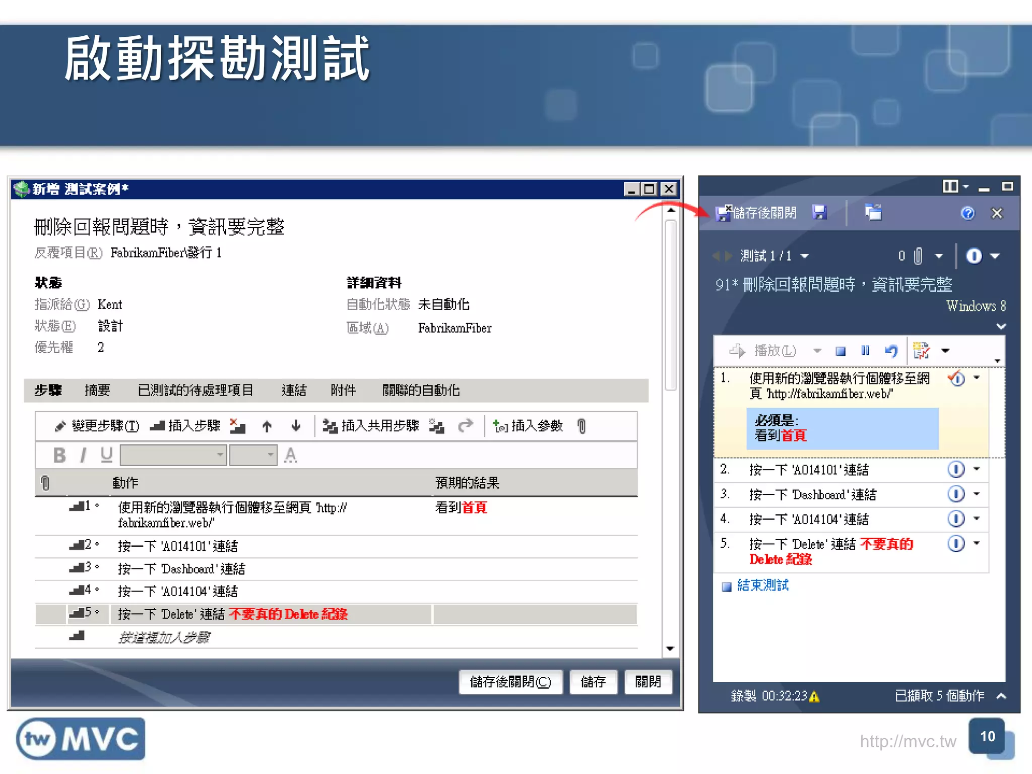
Task: Click step 5 Delete status icon
Action: (x=956, y=544)
